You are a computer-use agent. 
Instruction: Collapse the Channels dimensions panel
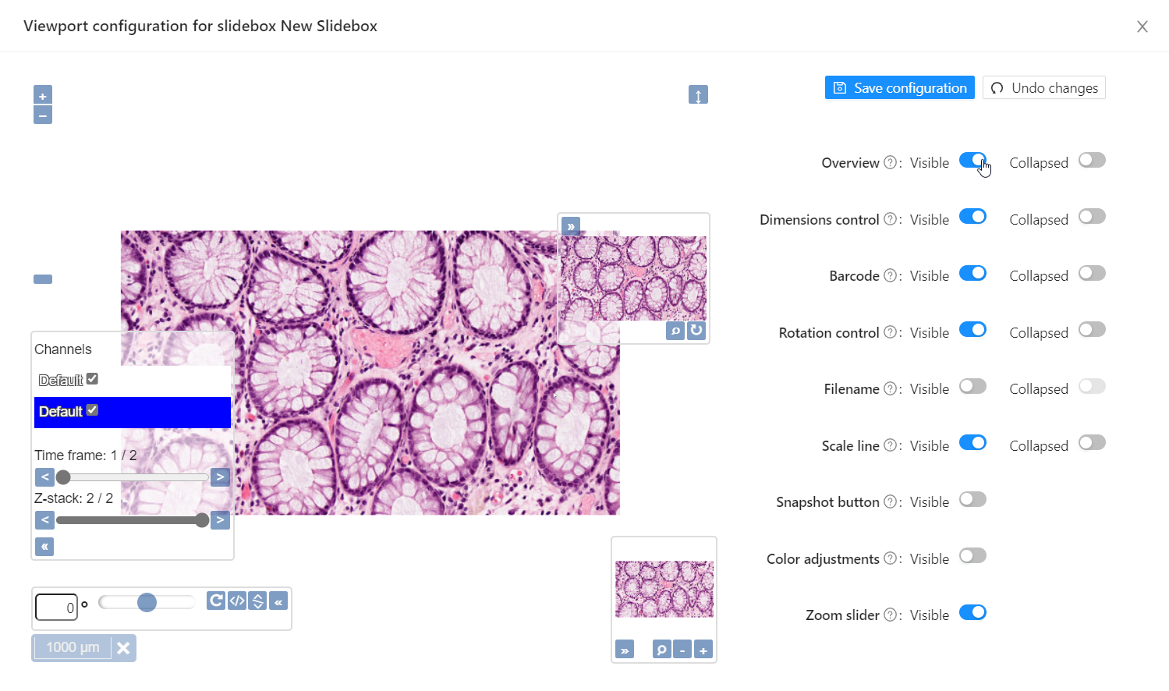[44, 547]
